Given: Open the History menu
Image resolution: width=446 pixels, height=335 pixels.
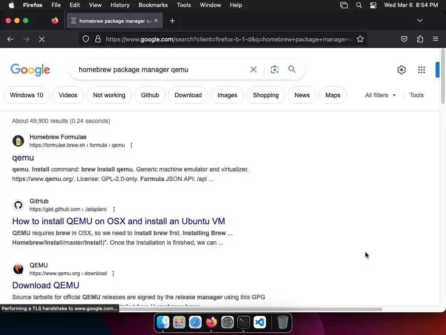Looking at the screenshot, I should click(x=120, y=5).
